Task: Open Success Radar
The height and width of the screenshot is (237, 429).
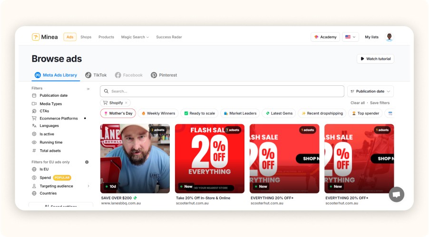Action: tap(169, 37)
